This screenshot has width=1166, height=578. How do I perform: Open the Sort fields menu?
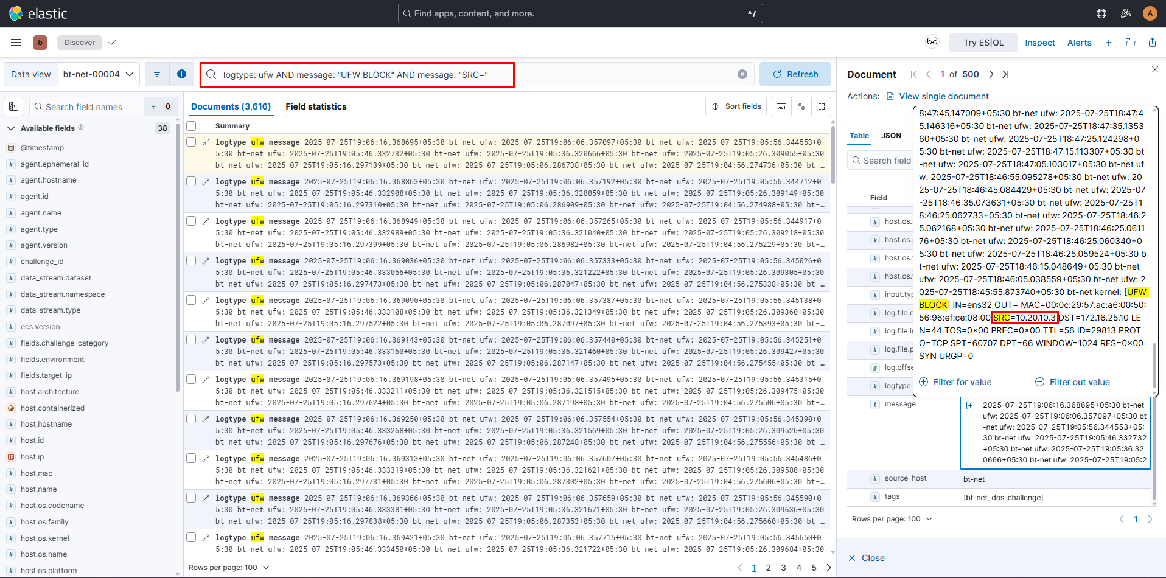(736, 106)
